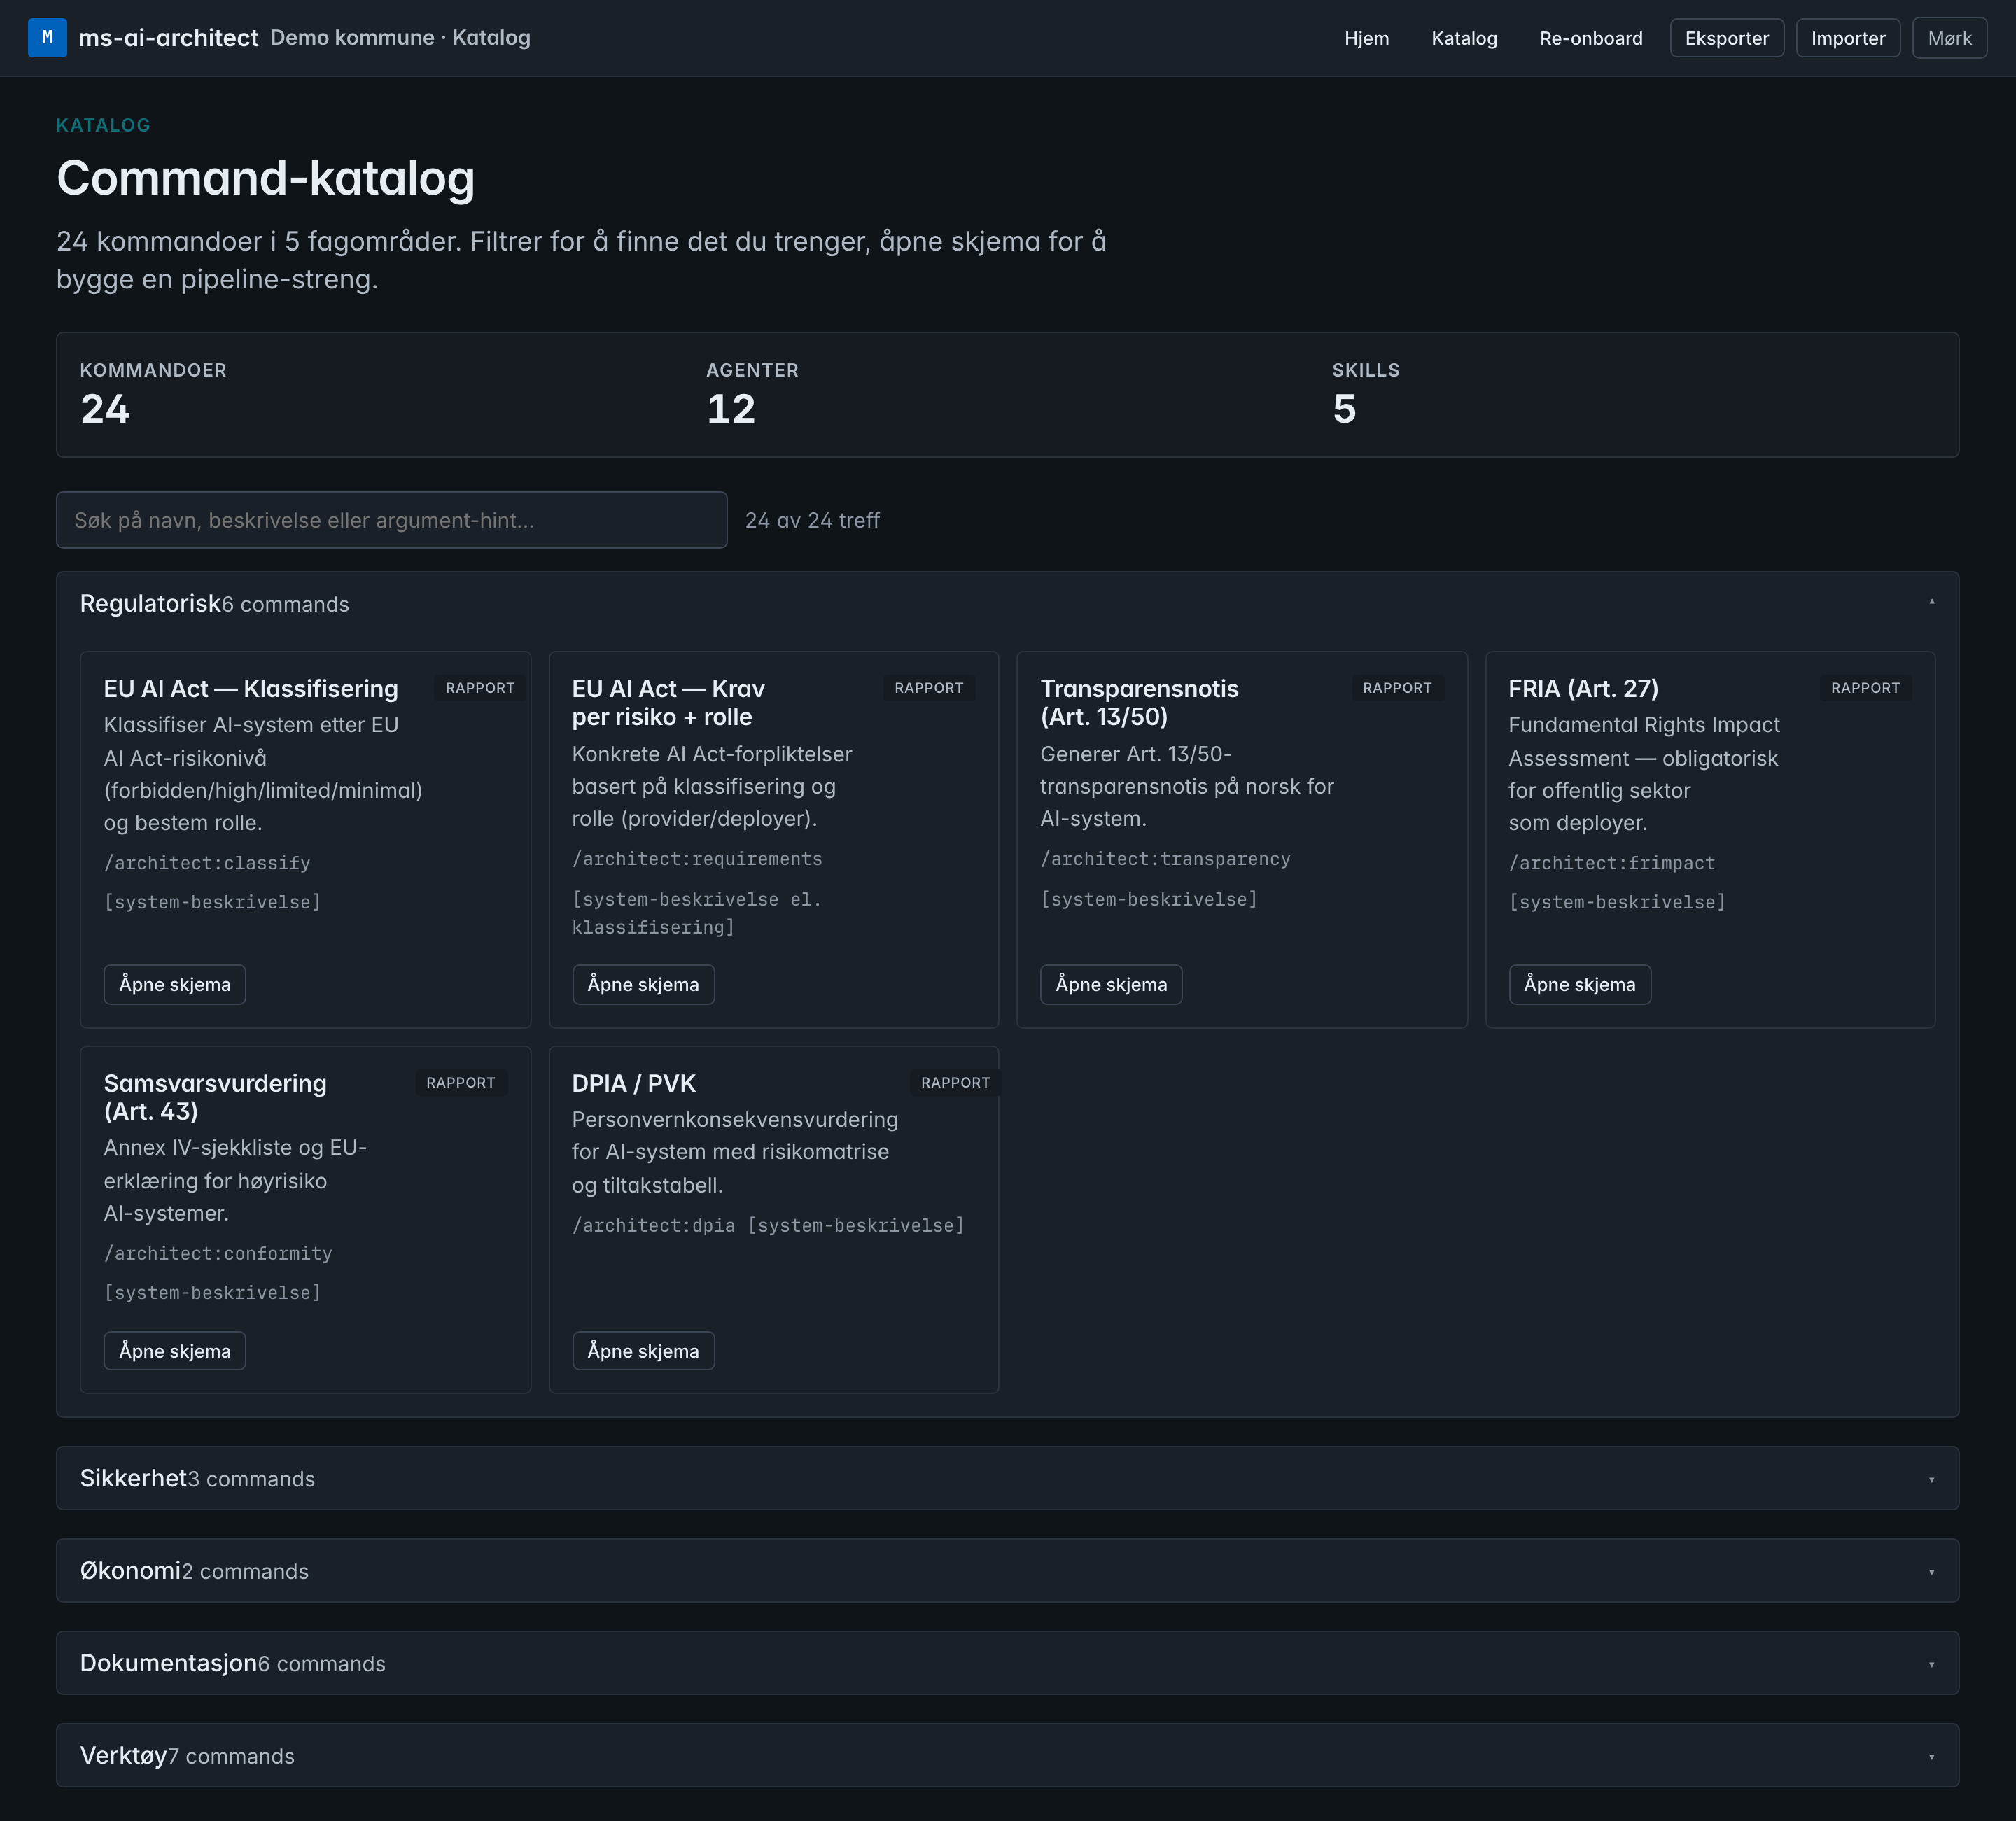Collapse the Regulatorisk section arrow
Screen dimensions: 2016x1821
(x=1931, y=602)
